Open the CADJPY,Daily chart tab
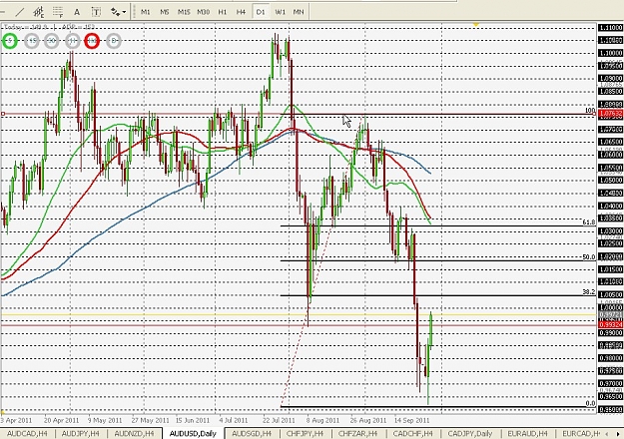Image resolution: width=624 pixels, height=439 pixels. (470, 433)
